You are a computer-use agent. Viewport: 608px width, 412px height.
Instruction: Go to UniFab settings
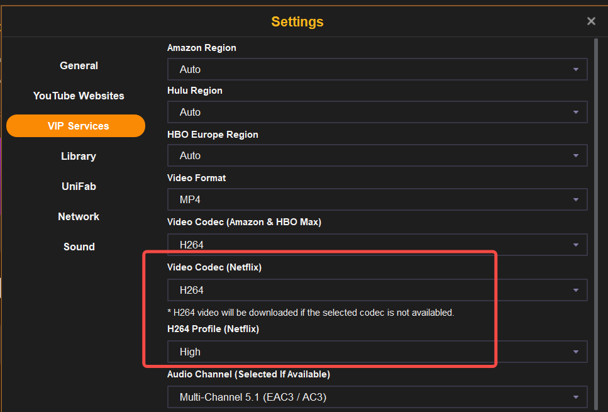click(x=79, y=186)
